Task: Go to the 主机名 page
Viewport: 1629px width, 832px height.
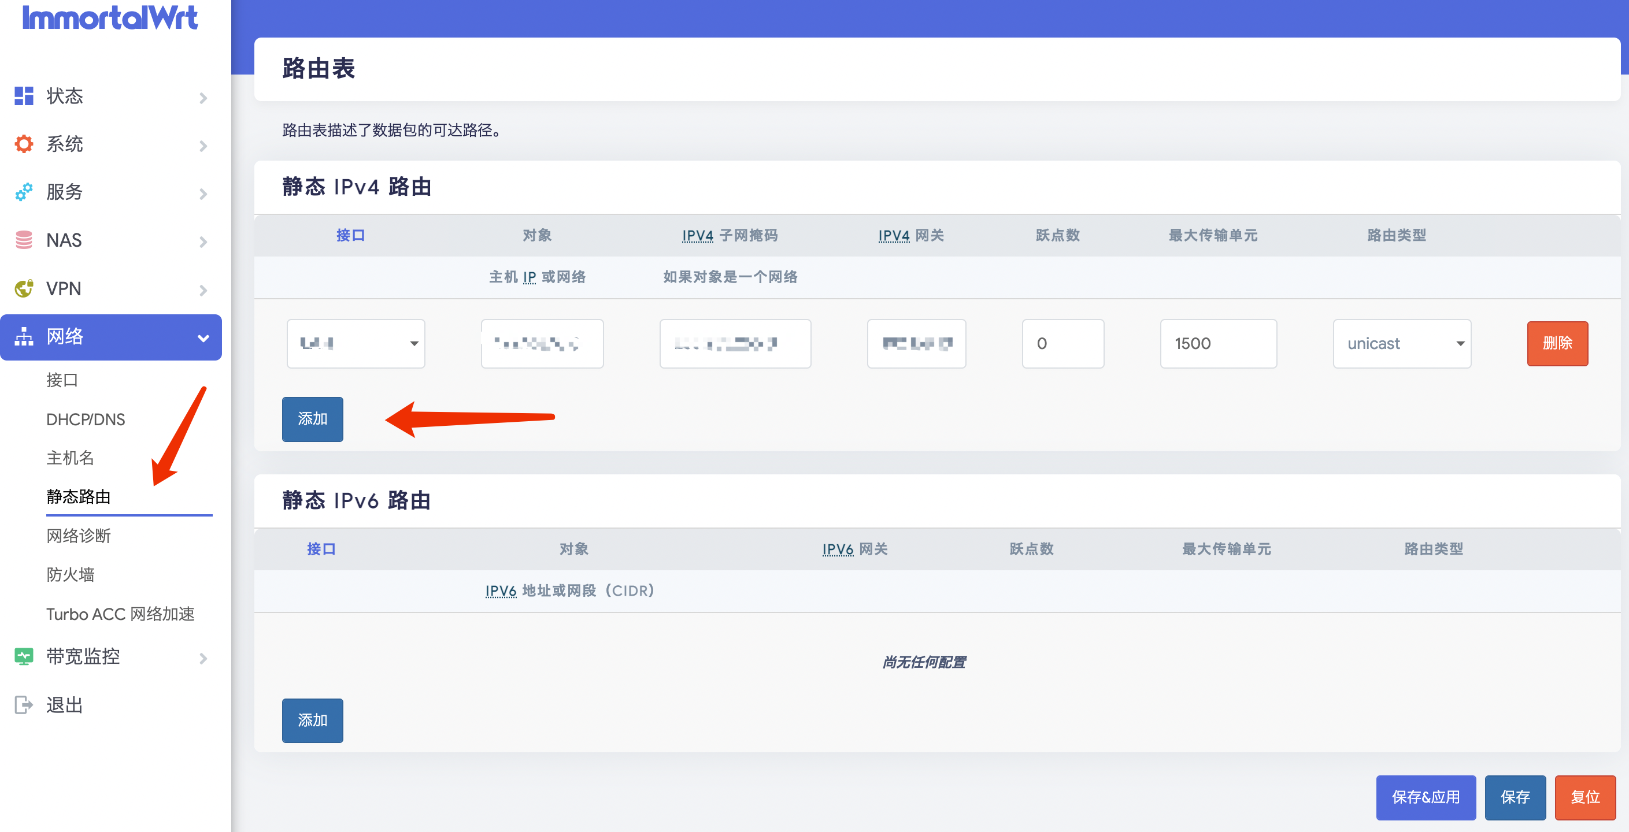Action: coord(70,458)
